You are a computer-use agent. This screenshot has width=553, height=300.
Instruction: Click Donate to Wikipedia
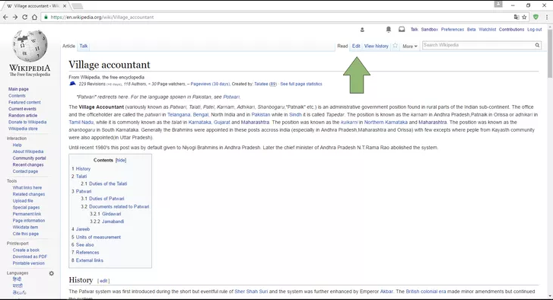point(27,122)
